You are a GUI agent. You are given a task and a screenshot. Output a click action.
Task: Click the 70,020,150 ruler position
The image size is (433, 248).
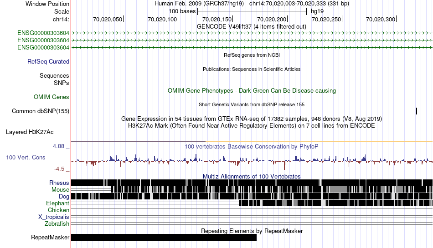click(217, 19)
